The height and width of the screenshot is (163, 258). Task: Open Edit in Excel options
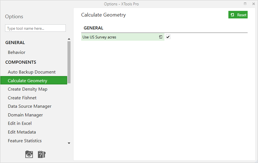pyautogui.click(x=20, y=123)
